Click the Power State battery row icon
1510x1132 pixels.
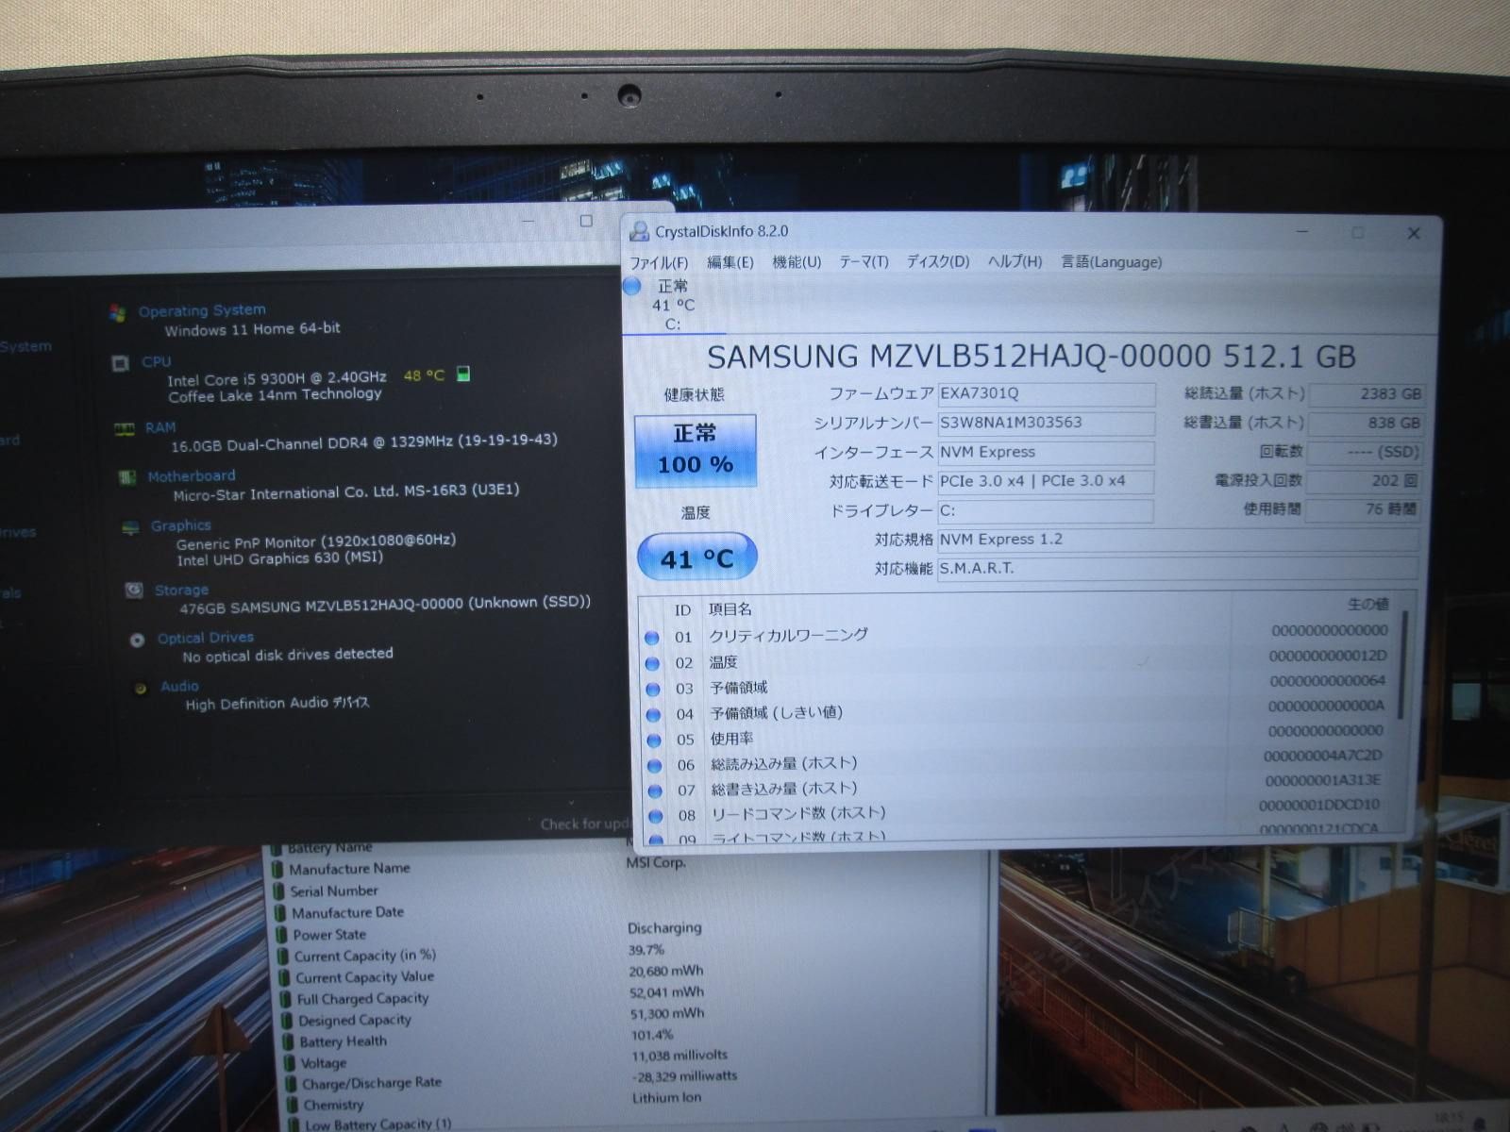click(280, 935)
